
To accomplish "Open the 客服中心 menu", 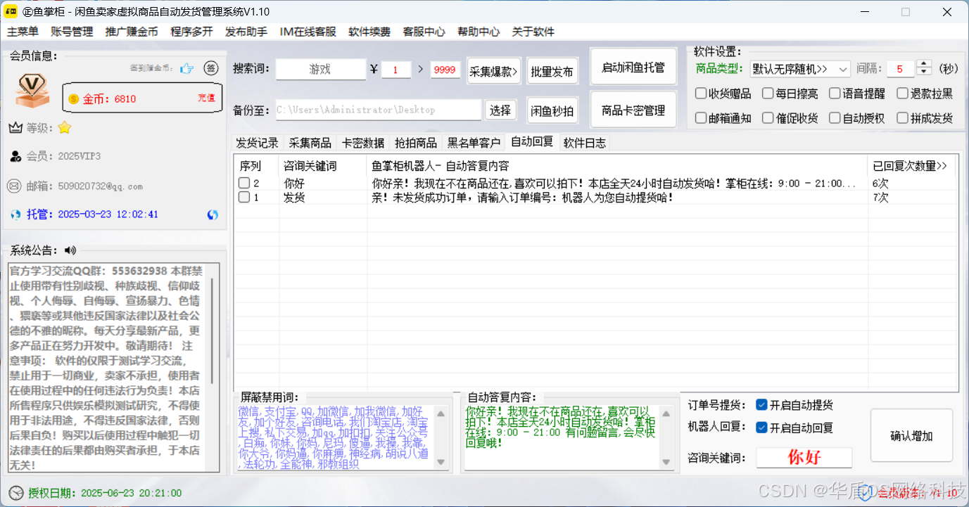I will click(424, 32).
